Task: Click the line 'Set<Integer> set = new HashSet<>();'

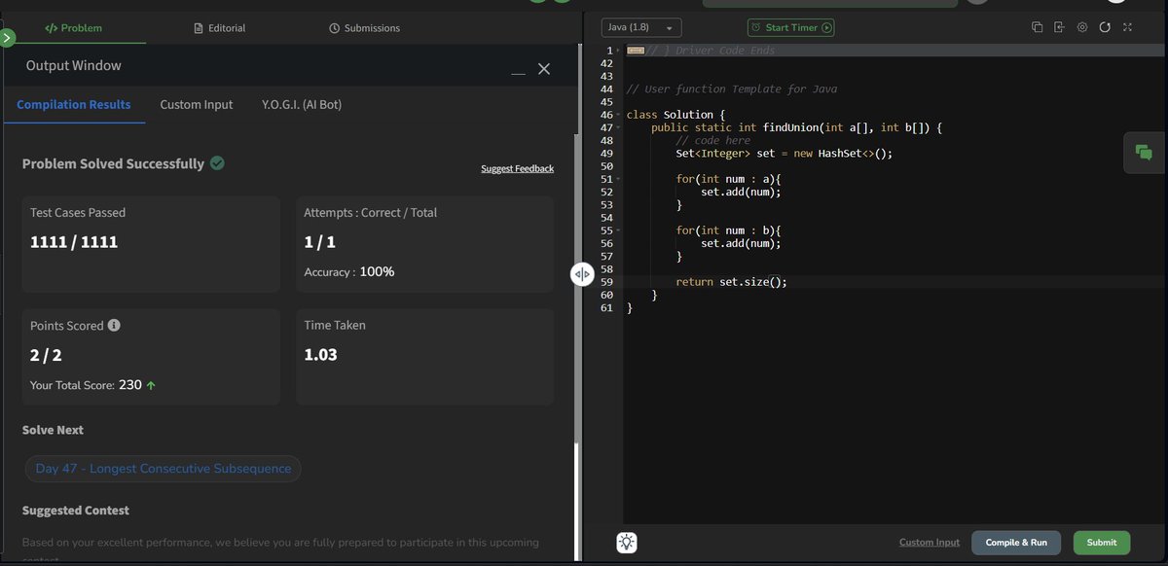Action: [x=784, y=153]
